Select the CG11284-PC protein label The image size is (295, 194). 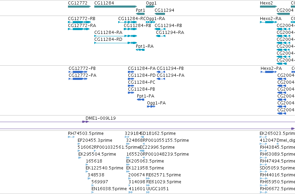141,82
